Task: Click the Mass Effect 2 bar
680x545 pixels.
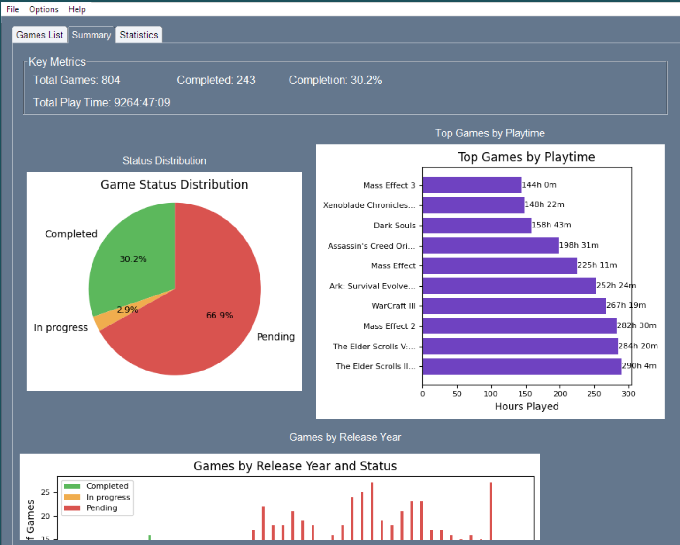Action: tap(520, 326)
